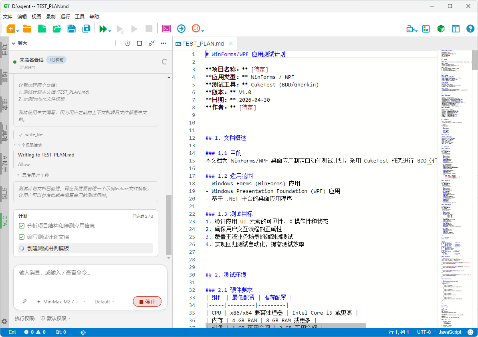
Task: Open the 录制 menu
Action: tap(51, 17)
